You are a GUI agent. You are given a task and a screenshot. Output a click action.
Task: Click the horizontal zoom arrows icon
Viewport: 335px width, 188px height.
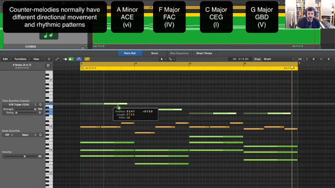tap(321, 59)
